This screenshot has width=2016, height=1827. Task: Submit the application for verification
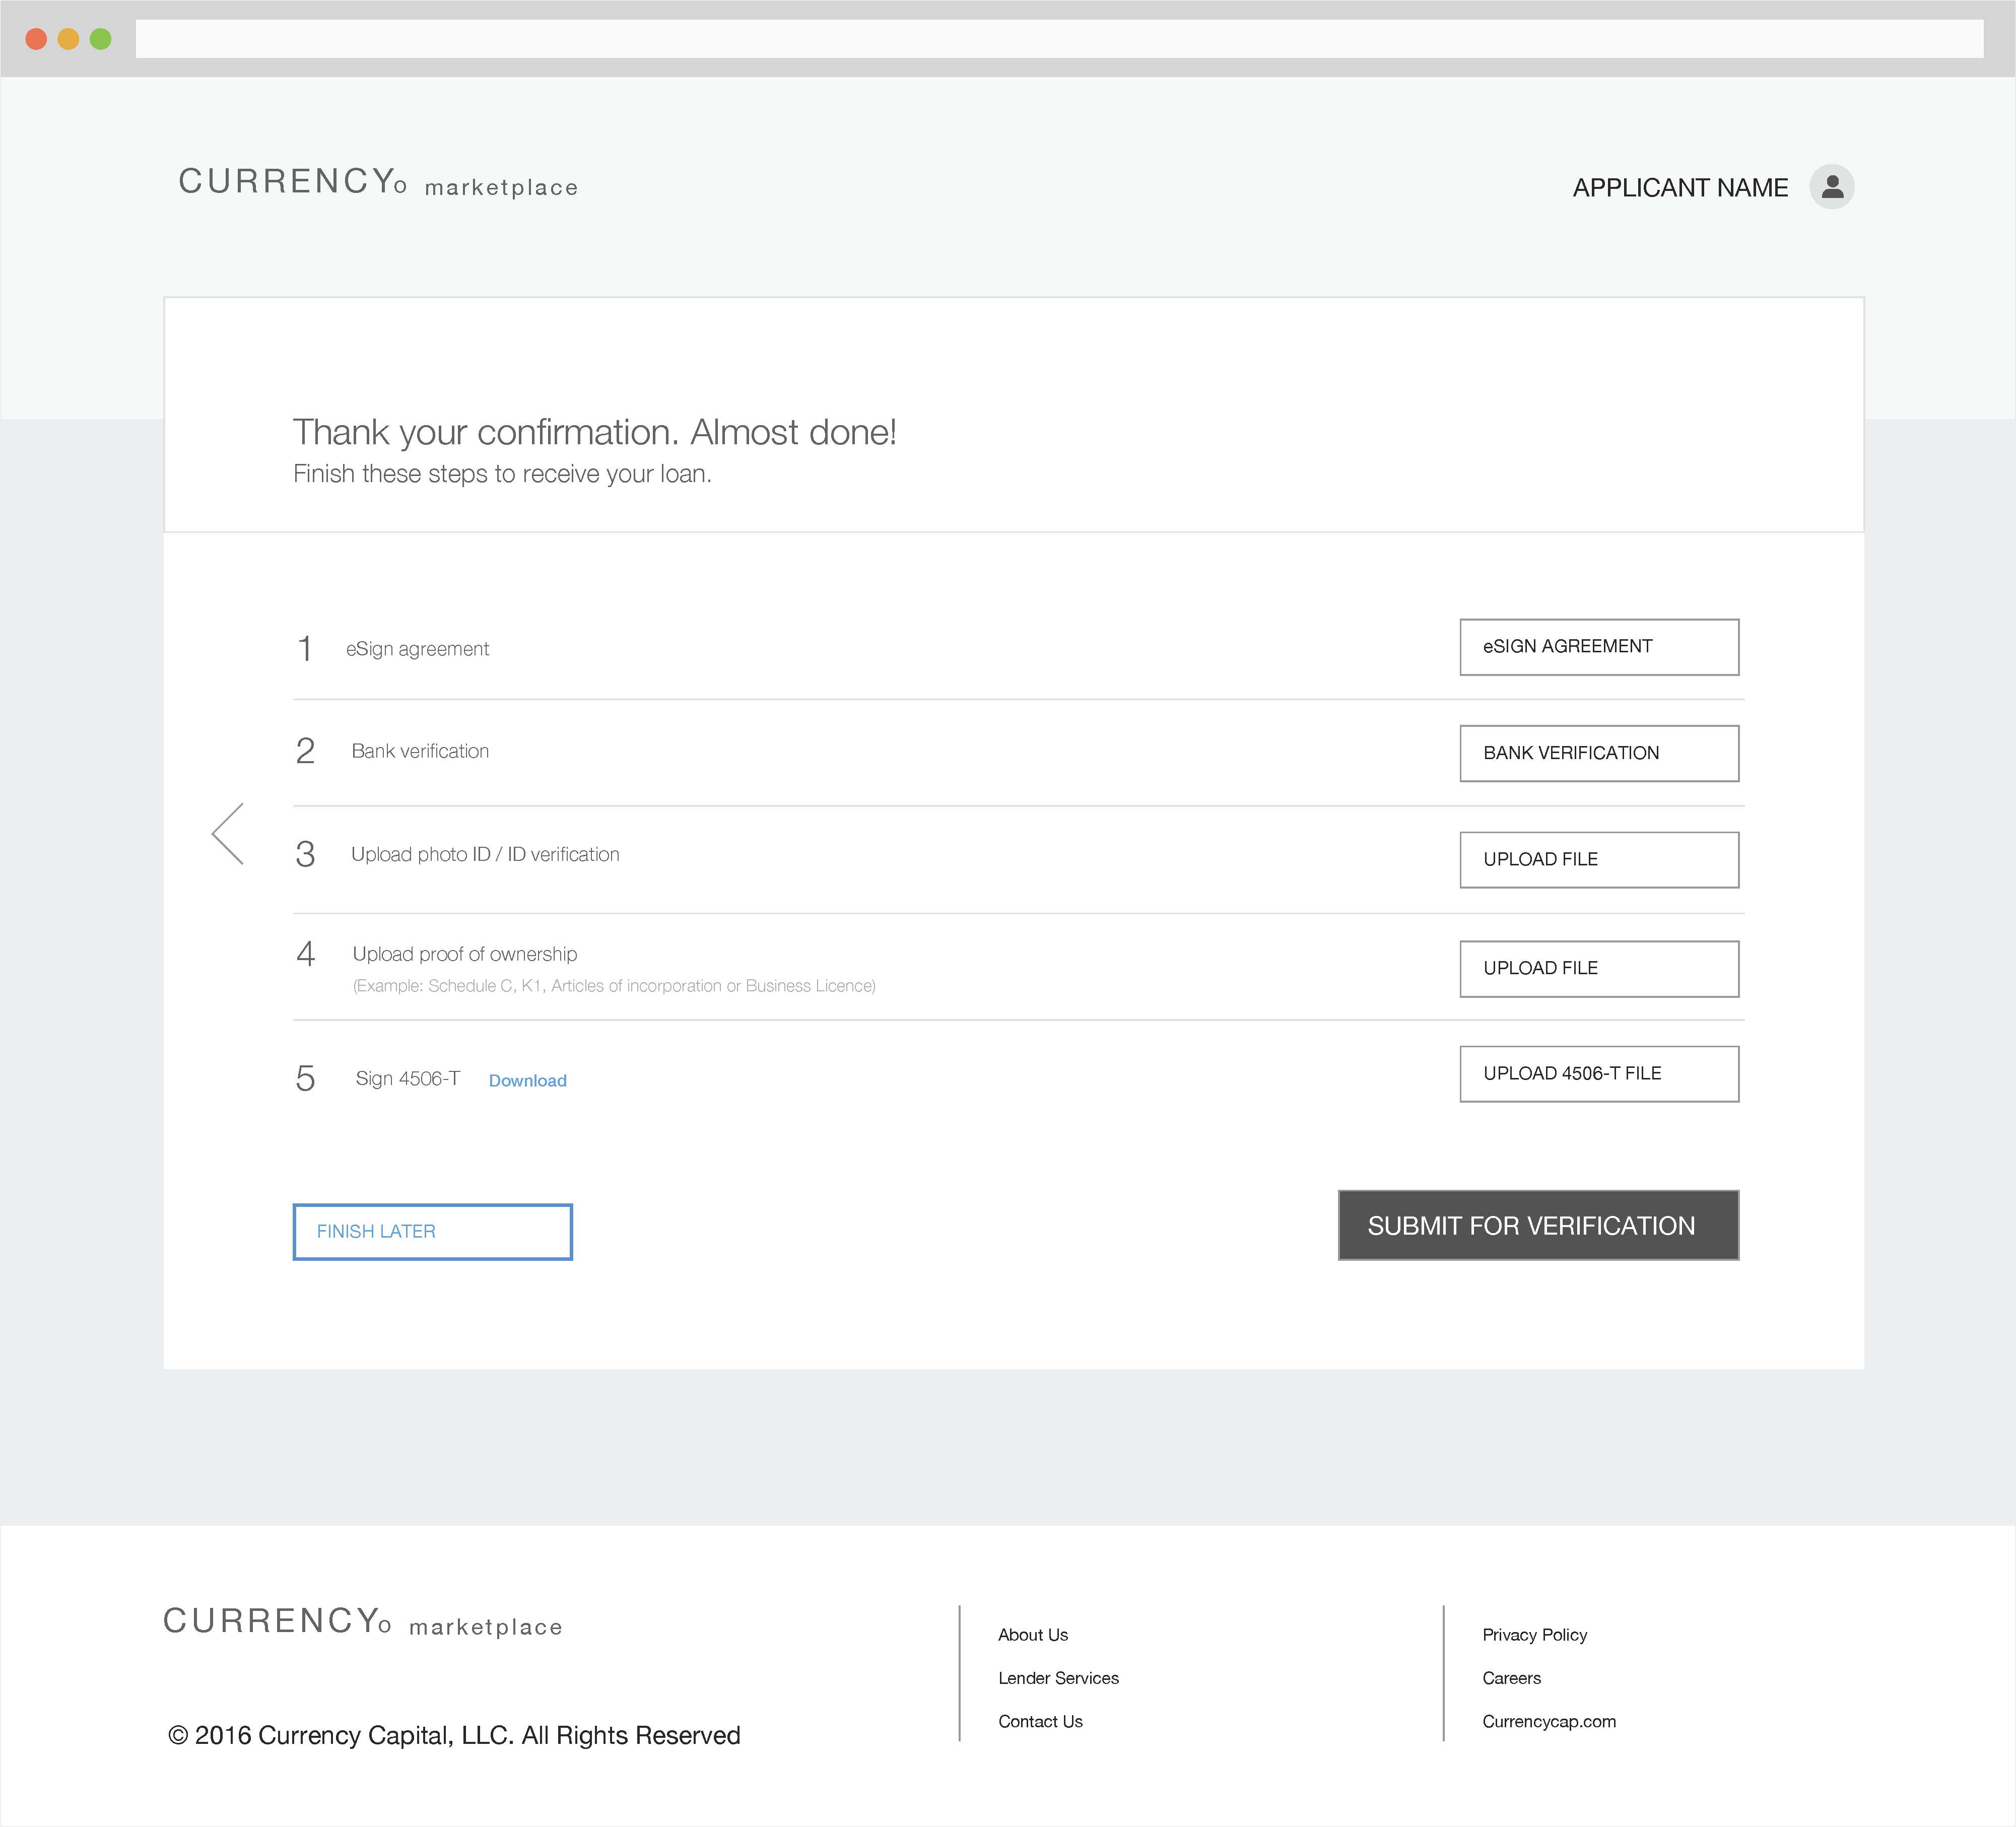(1537, 1225)
